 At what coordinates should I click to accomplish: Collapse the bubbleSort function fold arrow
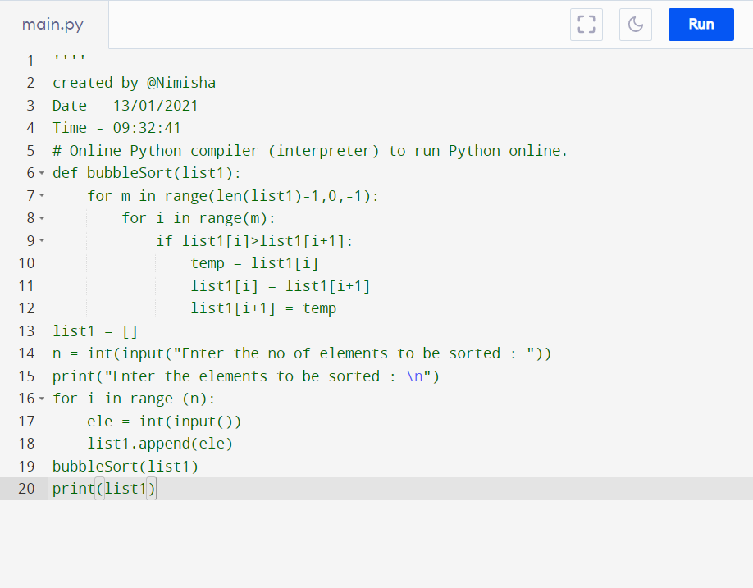pos(42,173)
